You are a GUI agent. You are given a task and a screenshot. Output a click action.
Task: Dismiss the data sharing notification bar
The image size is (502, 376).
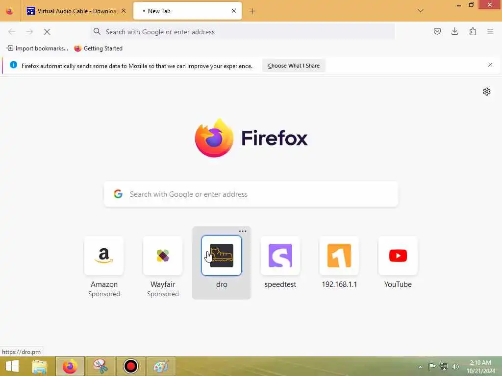pyautogui.click(x=490, y=65)
